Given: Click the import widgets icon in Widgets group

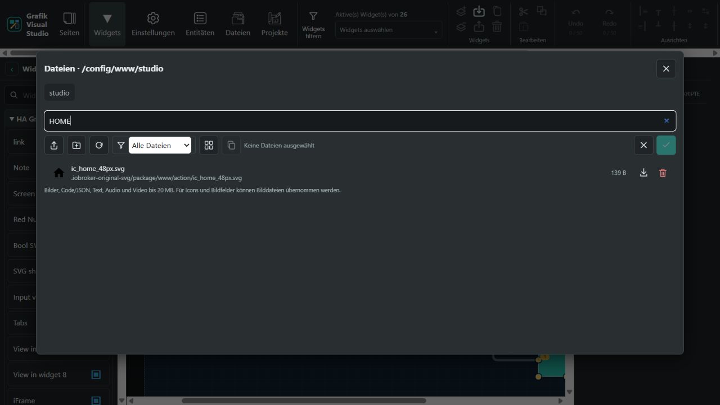Looking at the screenshot, I should pyautogui.click(x=479, y=11).
